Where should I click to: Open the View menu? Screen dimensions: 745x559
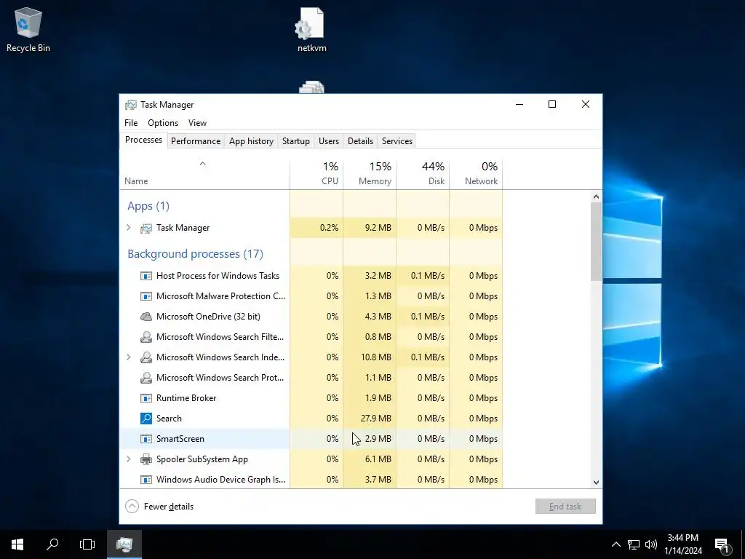pos(197,123)
